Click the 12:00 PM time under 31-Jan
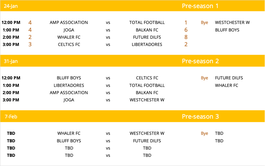This screenshot has height=166, width=265. [11, 78]
